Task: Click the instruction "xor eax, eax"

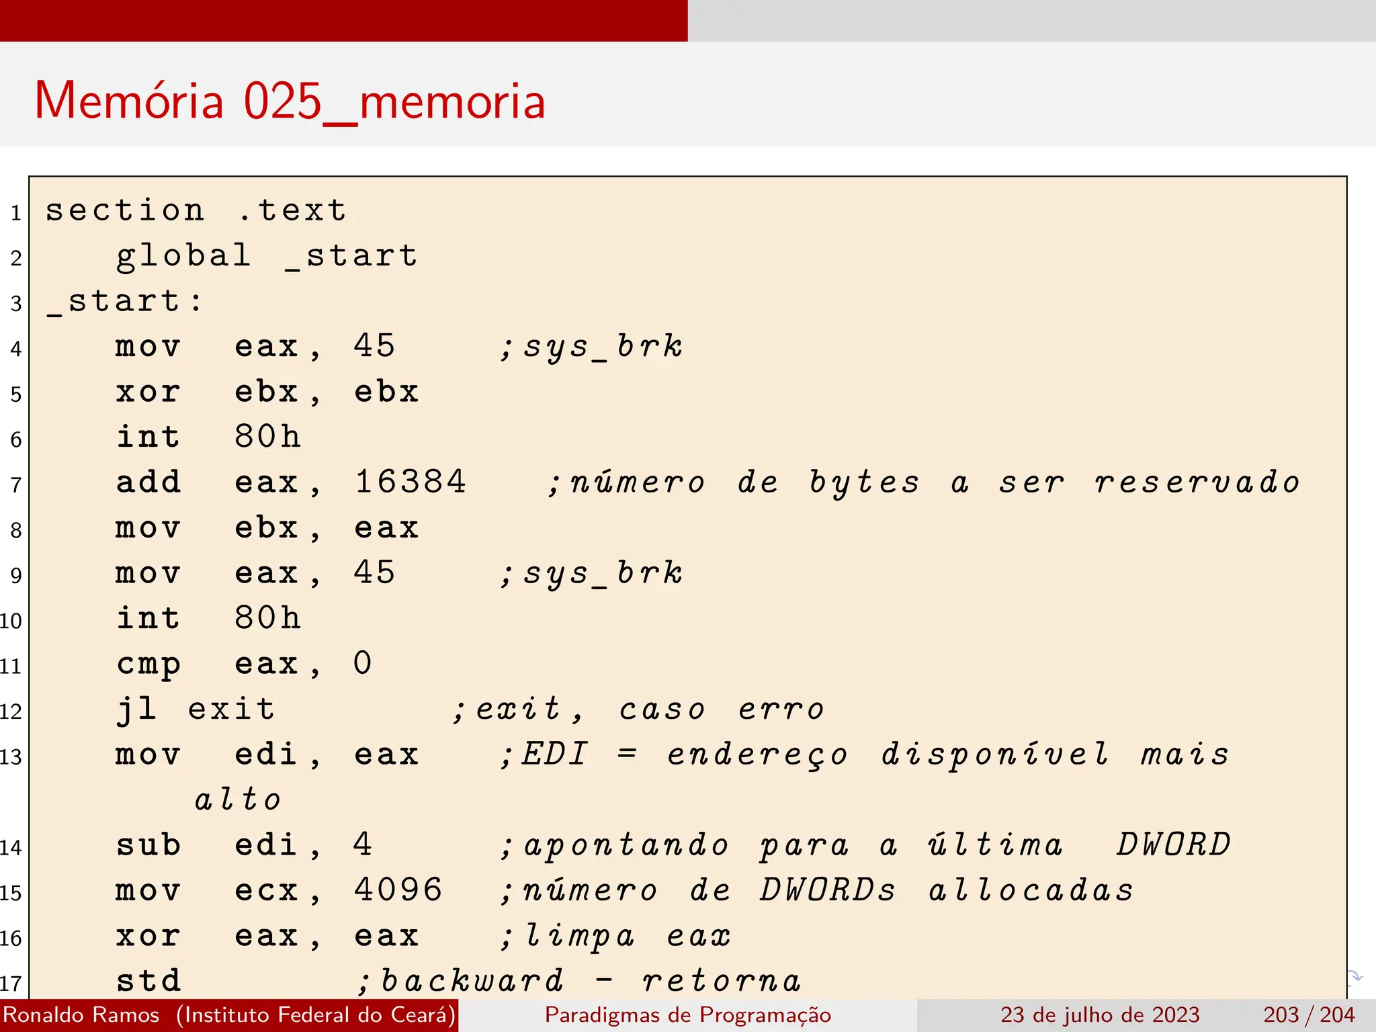Action: 267,937
